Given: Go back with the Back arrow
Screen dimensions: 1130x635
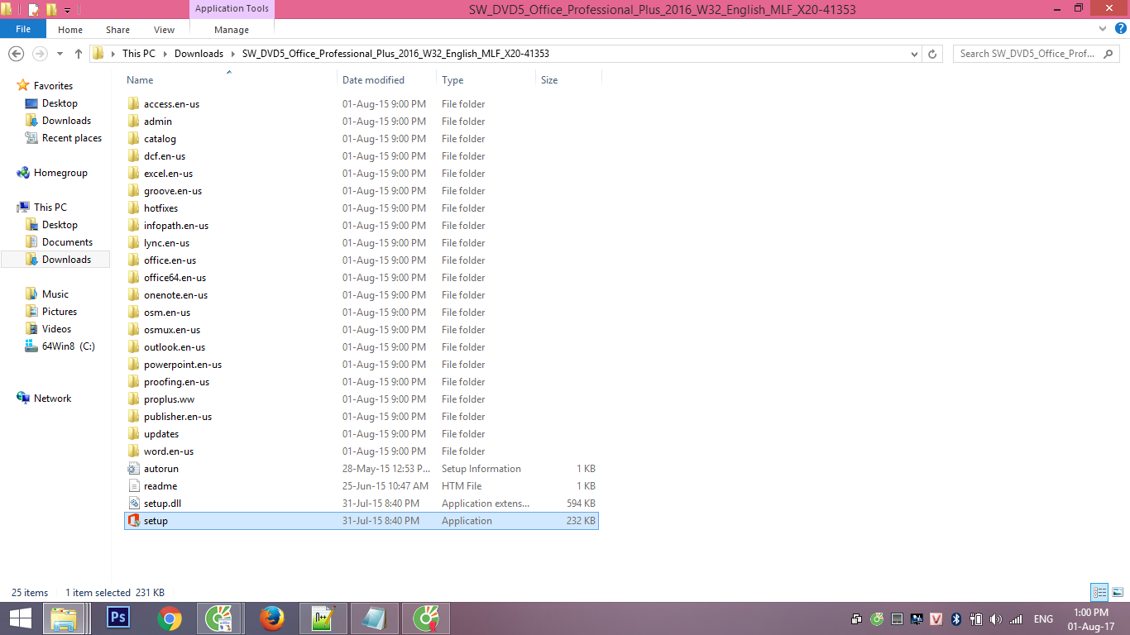Looking at the screenshot, I should (x=15, y=54).
